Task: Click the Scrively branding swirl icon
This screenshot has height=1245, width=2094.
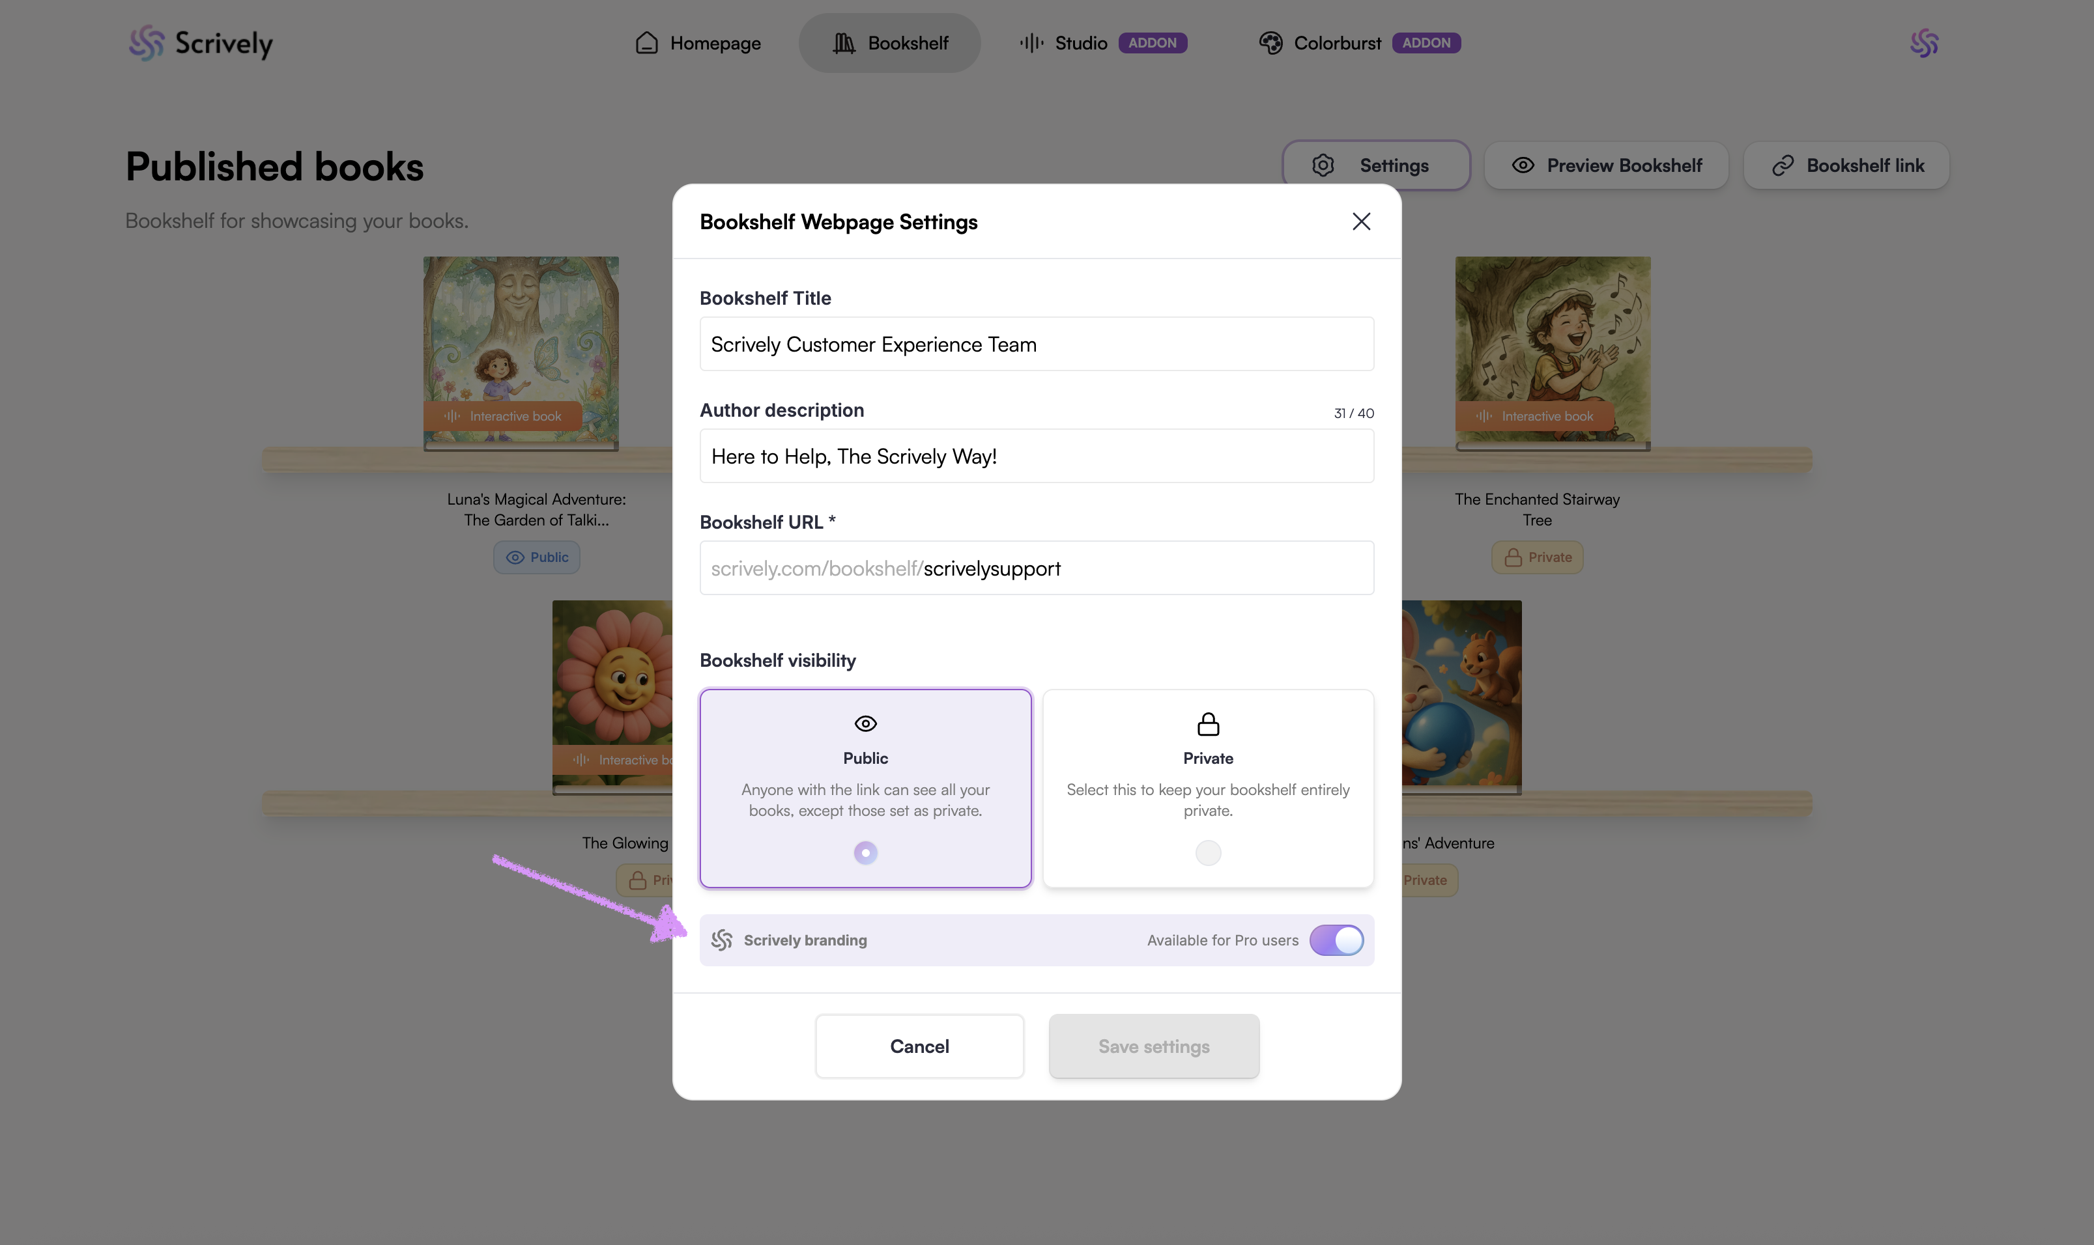Action: pyautogui.click(x=722, y=940)
